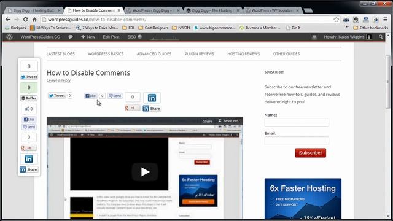This screenshot has width=393, height=221.
Task: Click the floating sidebar Google +1 button
Action: 29,148
